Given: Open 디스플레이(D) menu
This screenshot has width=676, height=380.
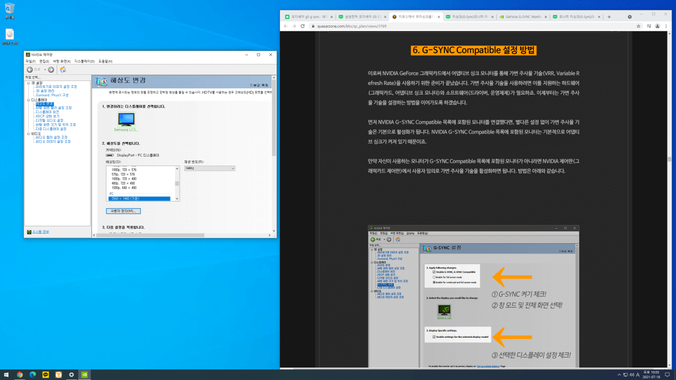Looking at the screenshot, I should [x=85, y=61].
